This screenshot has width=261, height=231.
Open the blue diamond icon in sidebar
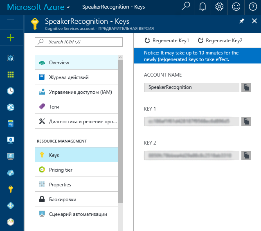[x=11, y=206]
